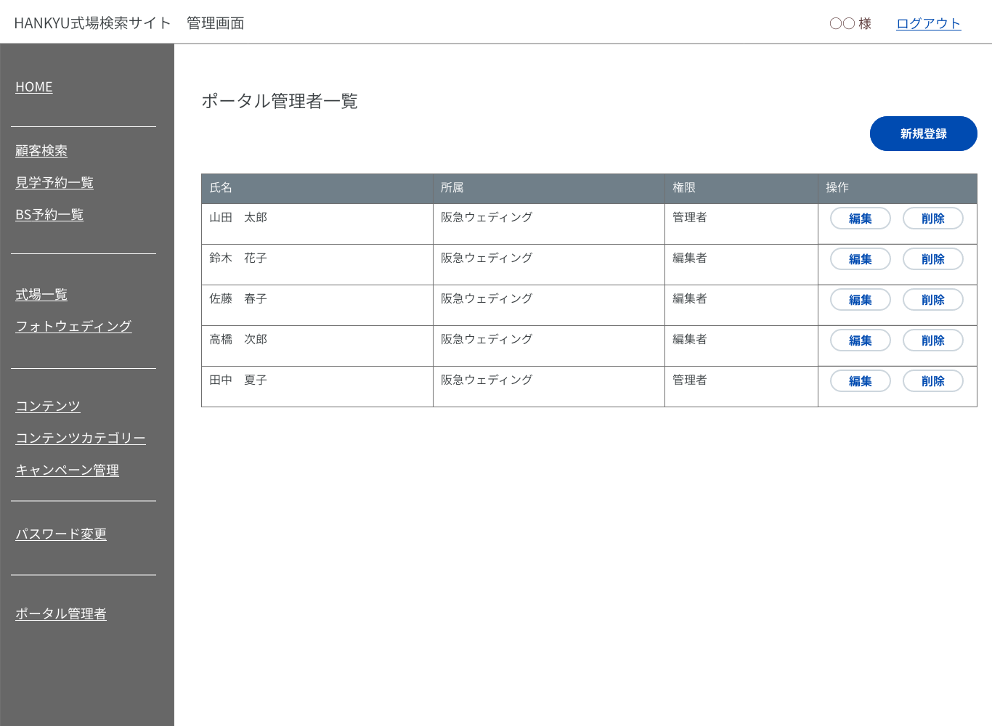
Task: Select ポータル管理者 in the sidebar
Action: click(61, 614)
